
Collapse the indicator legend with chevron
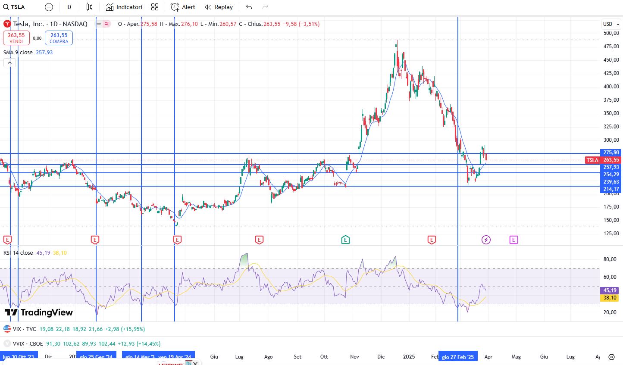click(x=9, y=63)
